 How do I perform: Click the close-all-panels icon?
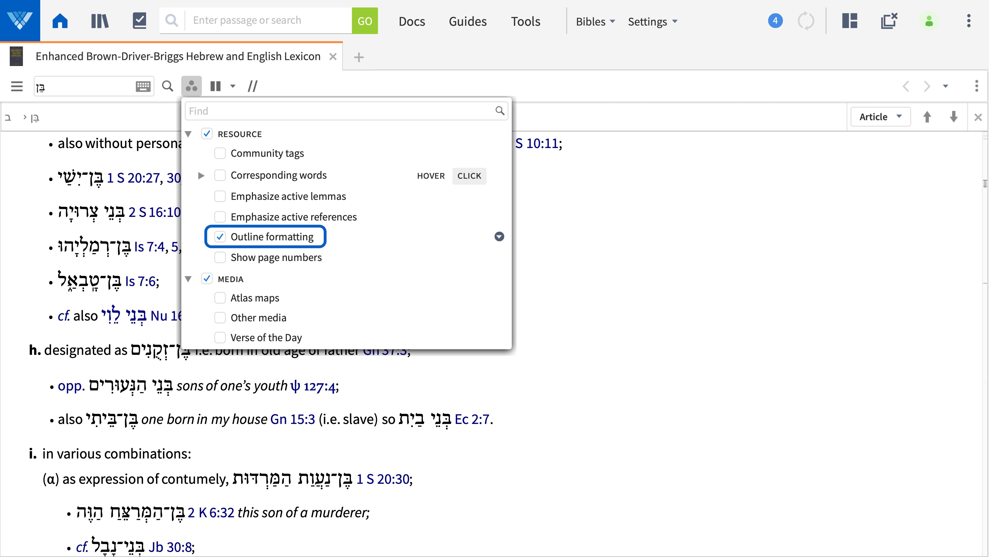(889, 21)
